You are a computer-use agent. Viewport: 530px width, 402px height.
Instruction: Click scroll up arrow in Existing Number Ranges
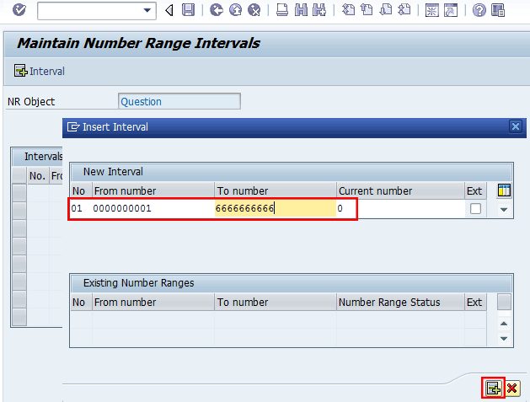click(x=504, y=324)
